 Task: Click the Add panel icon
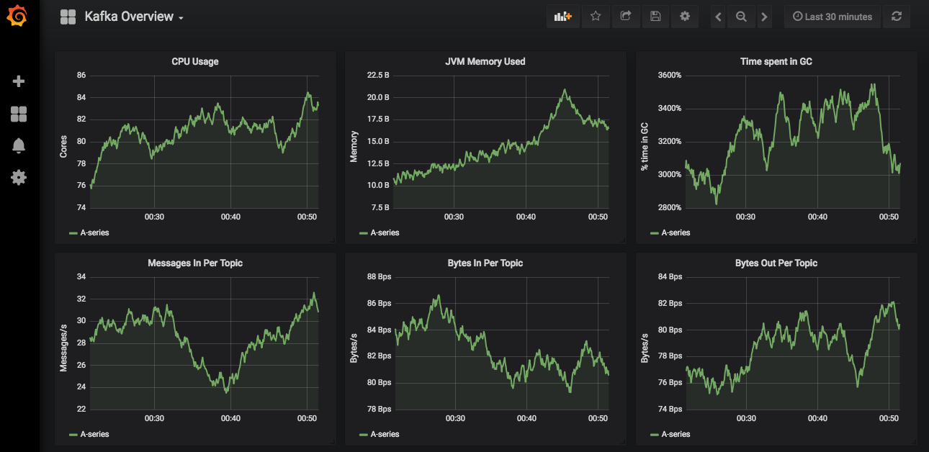[x=562, y=17]
